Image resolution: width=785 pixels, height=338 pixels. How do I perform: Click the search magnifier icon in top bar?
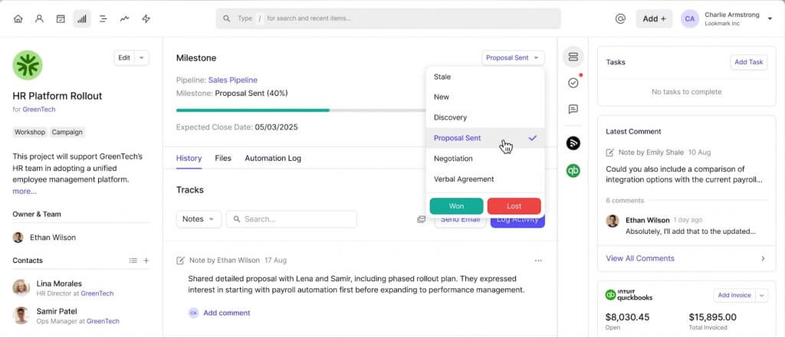click(227, 18)
